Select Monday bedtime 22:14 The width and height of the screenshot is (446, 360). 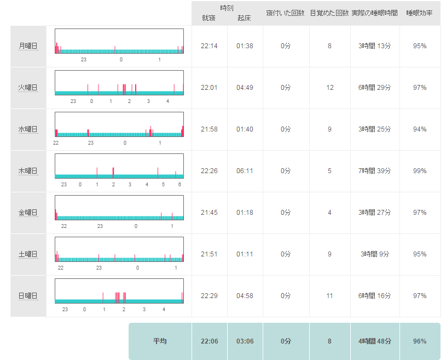pyautogui.click(x=209, y=46)
